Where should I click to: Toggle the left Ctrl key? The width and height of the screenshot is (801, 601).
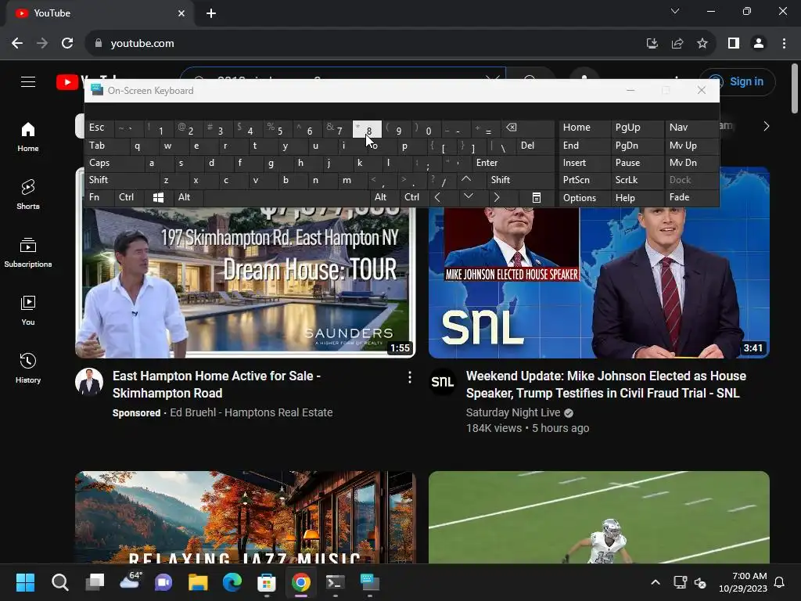130,198
